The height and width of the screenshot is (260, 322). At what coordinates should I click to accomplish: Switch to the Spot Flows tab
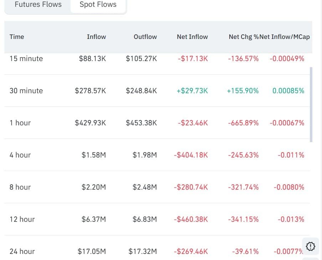pyautogui.click(x=98, y=5)
